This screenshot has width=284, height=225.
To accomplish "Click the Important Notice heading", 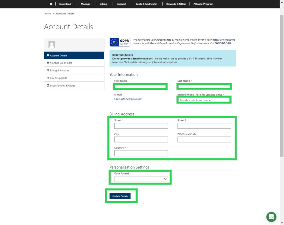I will 123,55.
